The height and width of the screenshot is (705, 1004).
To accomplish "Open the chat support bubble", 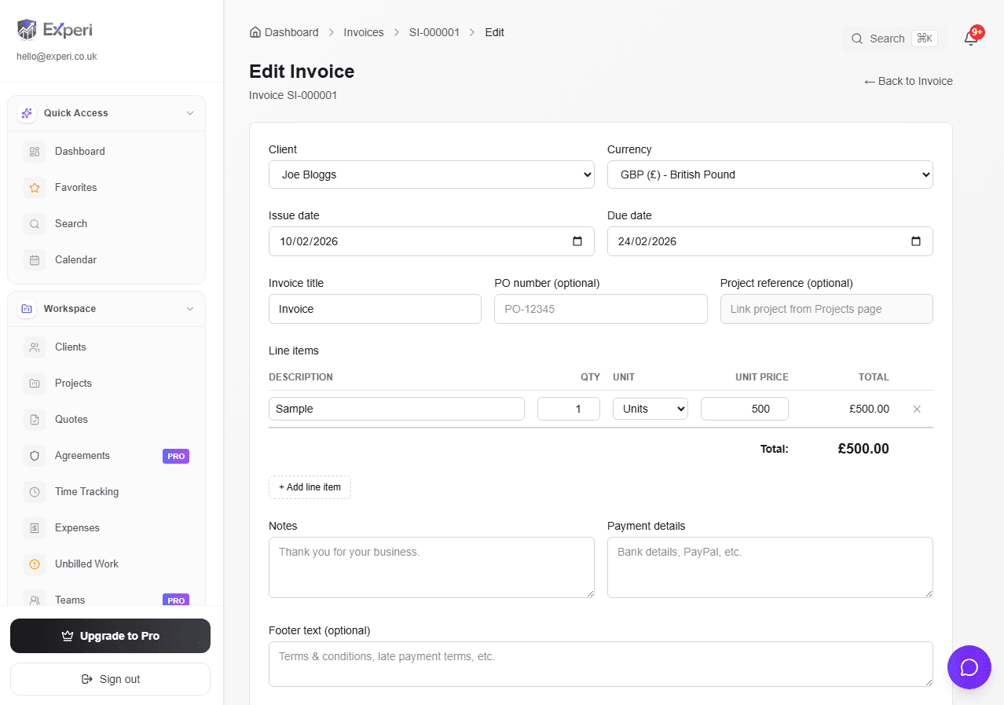I will coord(969,667).
